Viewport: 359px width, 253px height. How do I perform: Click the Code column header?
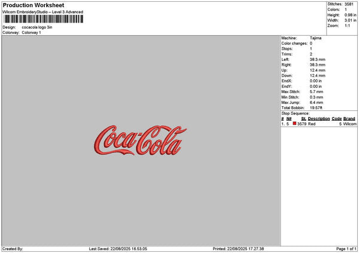tap(336, 119)
